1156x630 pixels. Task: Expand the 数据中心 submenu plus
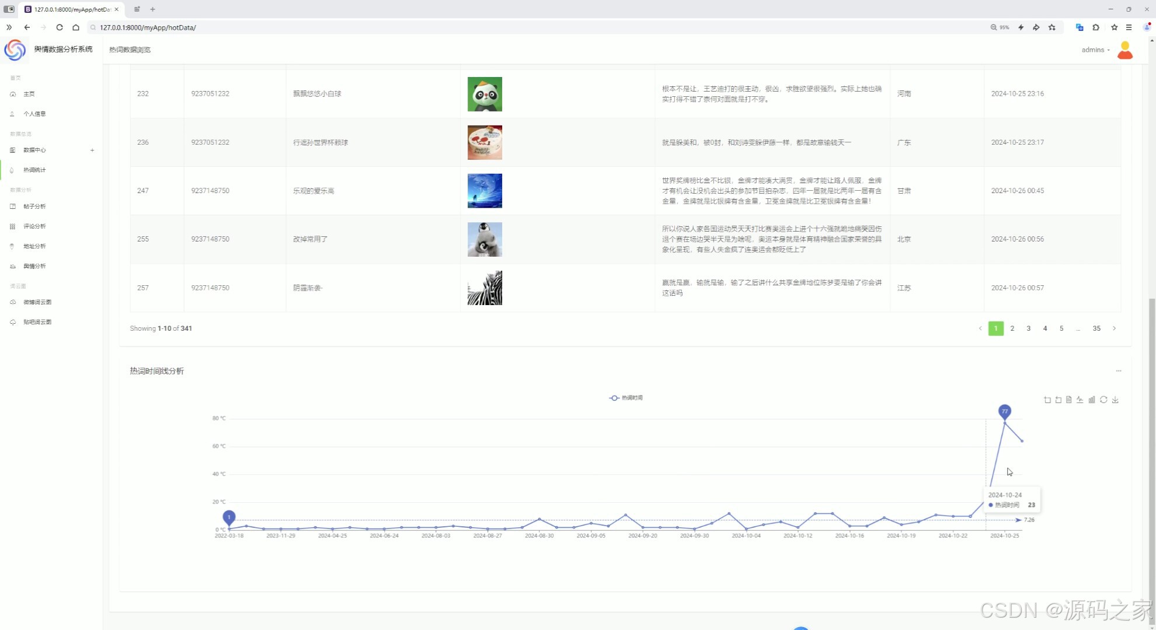[x=92, y=150]
